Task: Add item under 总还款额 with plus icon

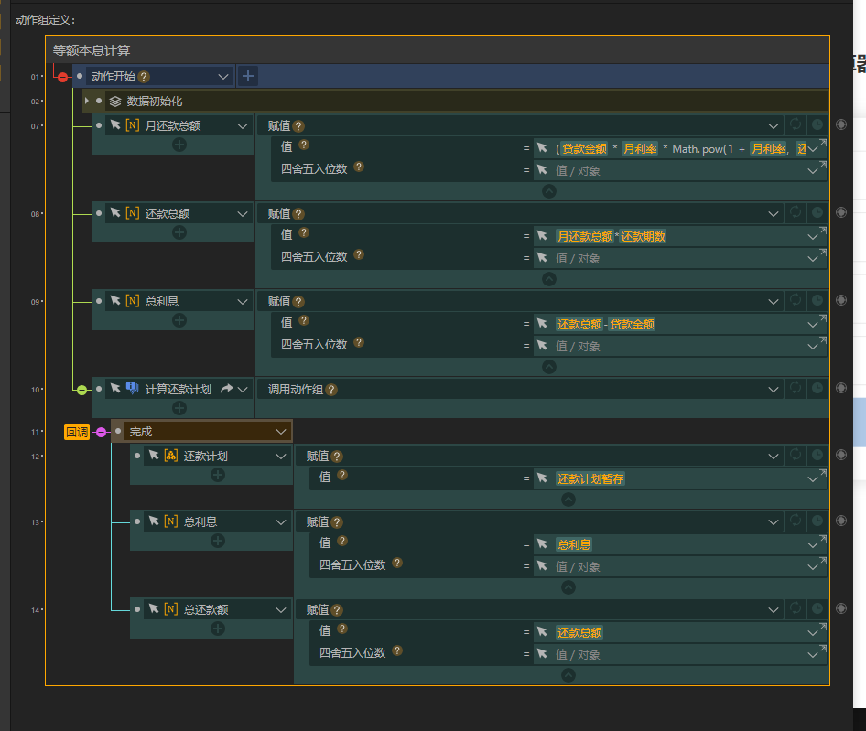Action: click(218, 629)
